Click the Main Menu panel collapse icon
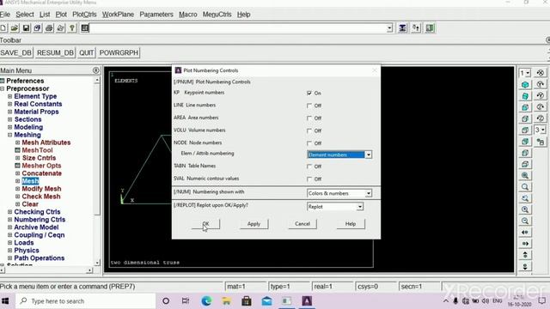550x309 pixels. (x=95, y=70)
